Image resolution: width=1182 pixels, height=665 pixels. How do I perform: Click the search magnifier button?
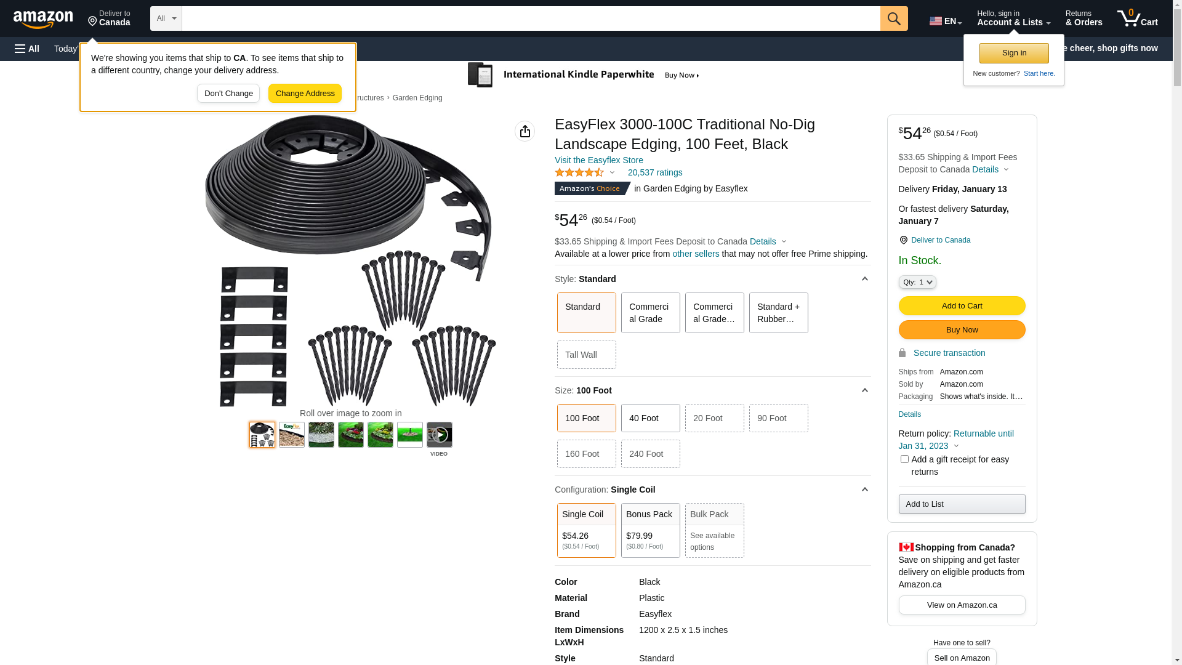[893, 18]
